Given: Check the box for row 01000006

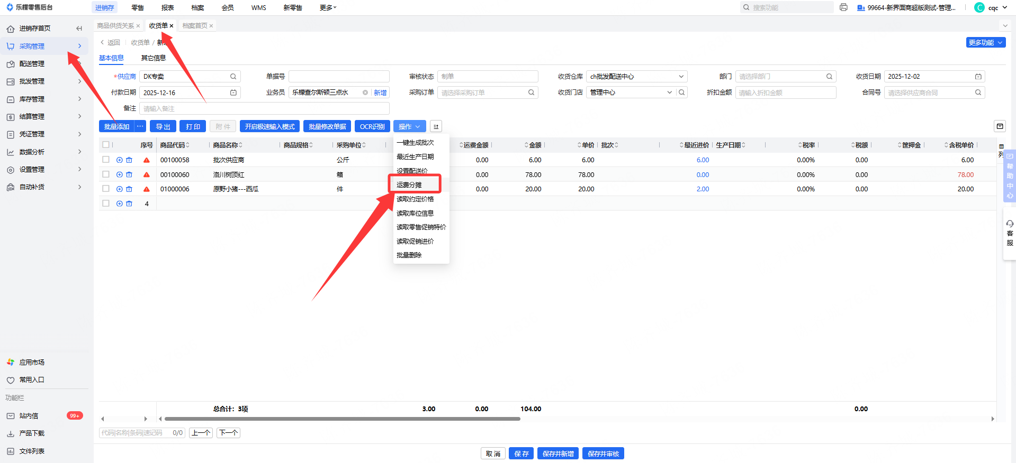Looking at the screenshot, I should 106,189.
